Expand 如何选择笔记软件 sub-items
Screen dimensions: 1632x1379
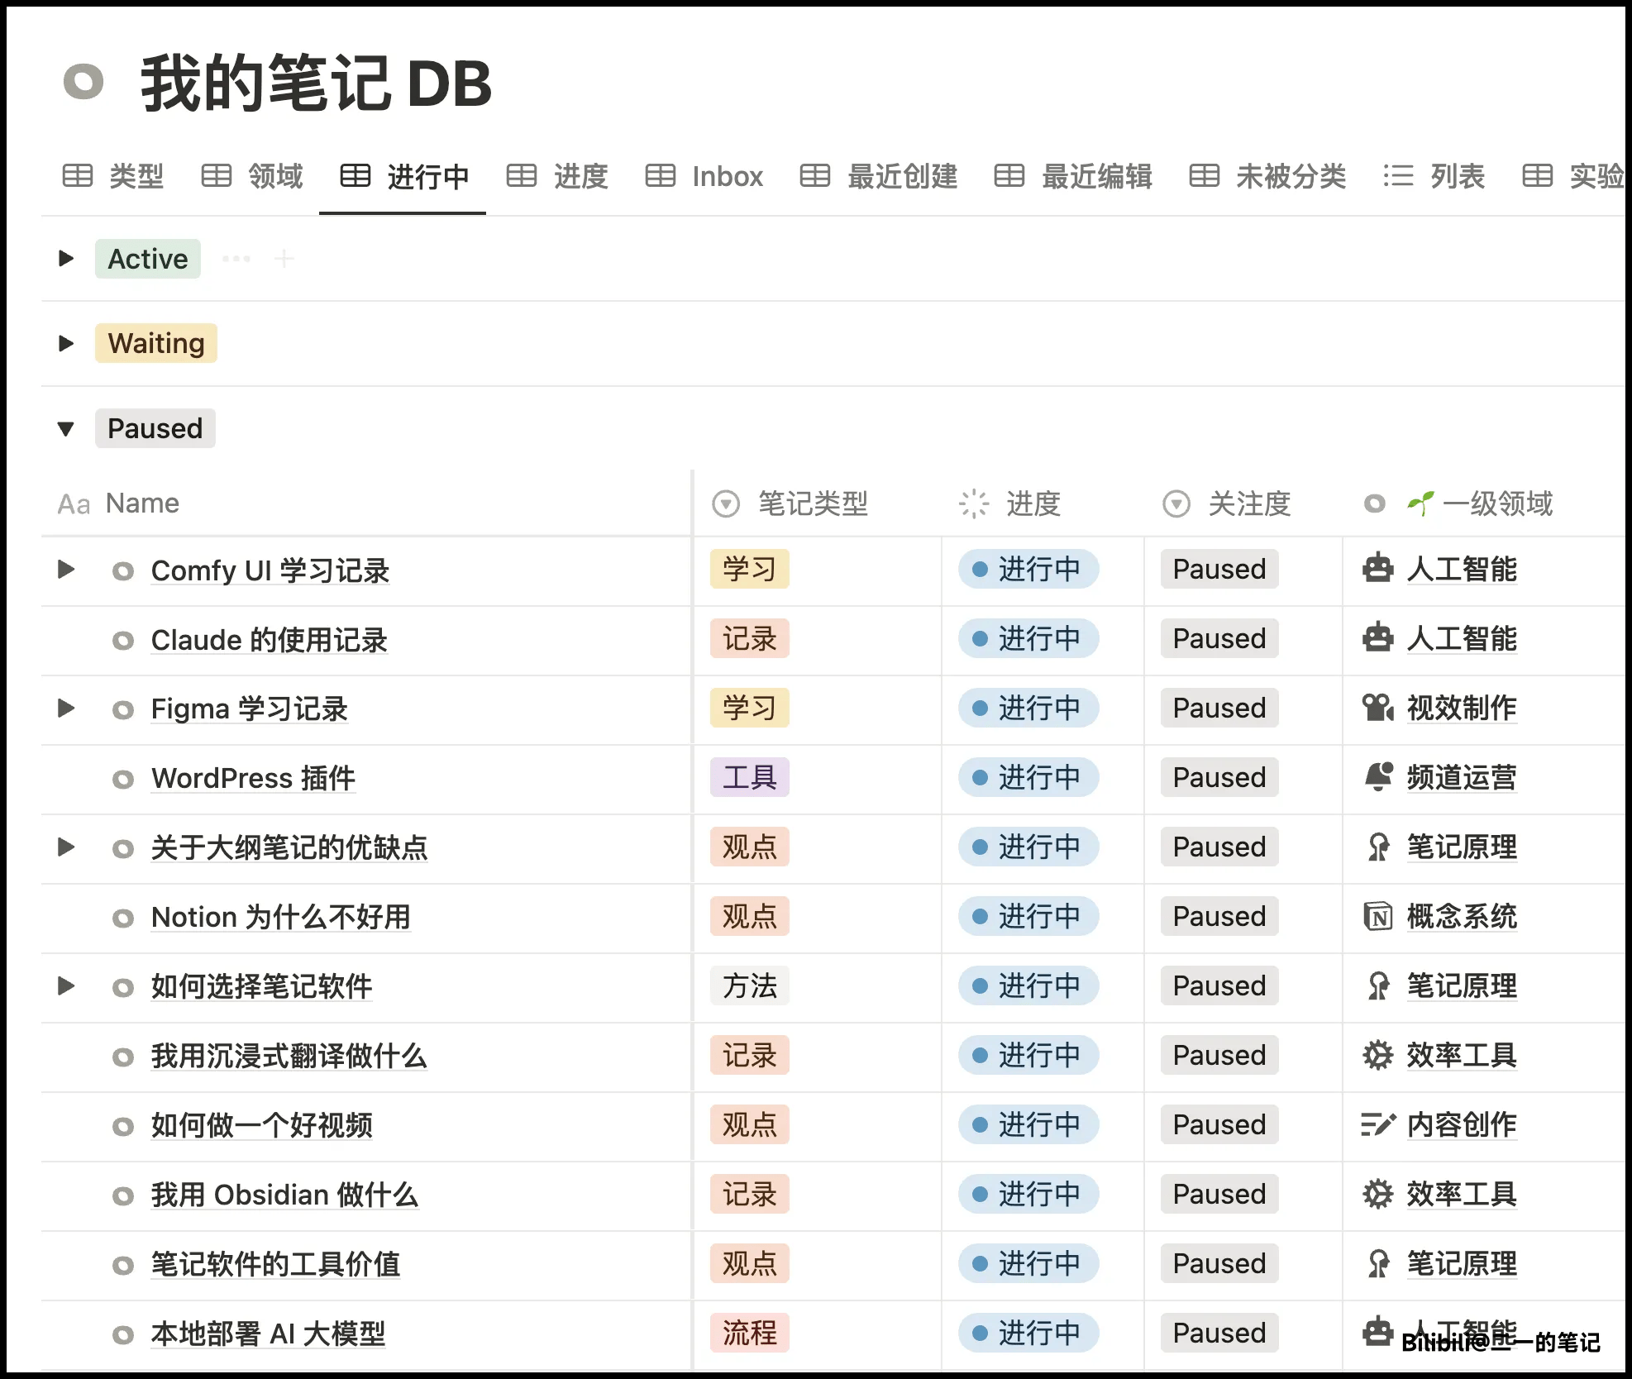pyautogui.click(x=66, y=985)
